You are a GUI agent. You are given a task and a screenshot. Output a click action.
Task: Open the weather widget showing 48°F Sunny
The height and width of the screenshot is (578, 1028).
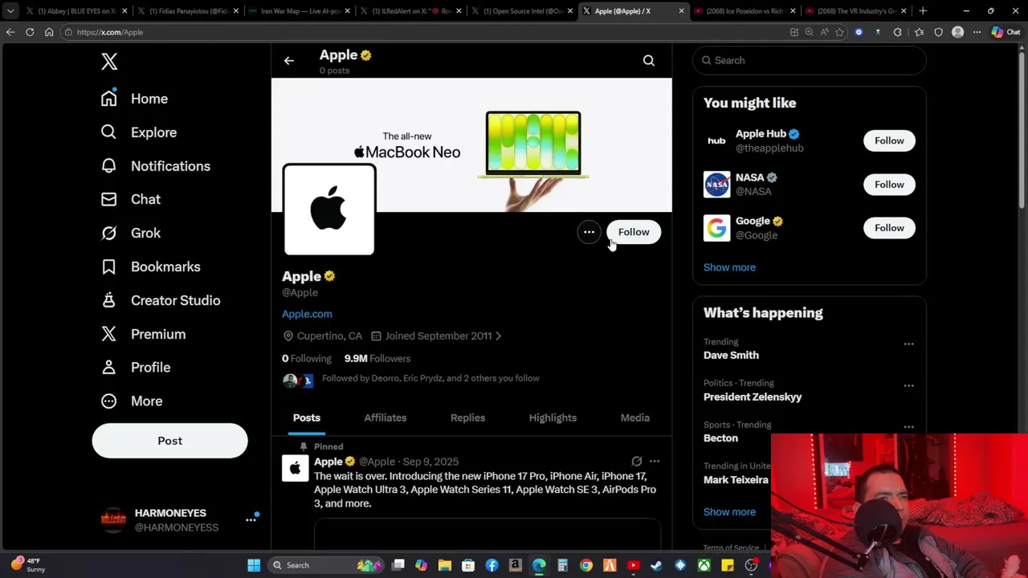click(x=29, y=565)
